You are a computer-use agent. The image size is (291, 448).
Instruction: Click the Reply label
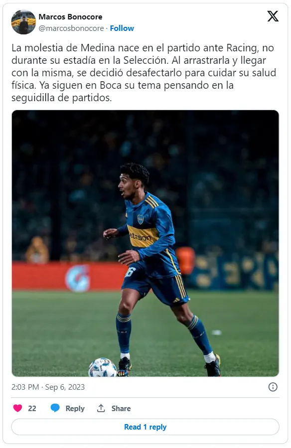[75, 409]
